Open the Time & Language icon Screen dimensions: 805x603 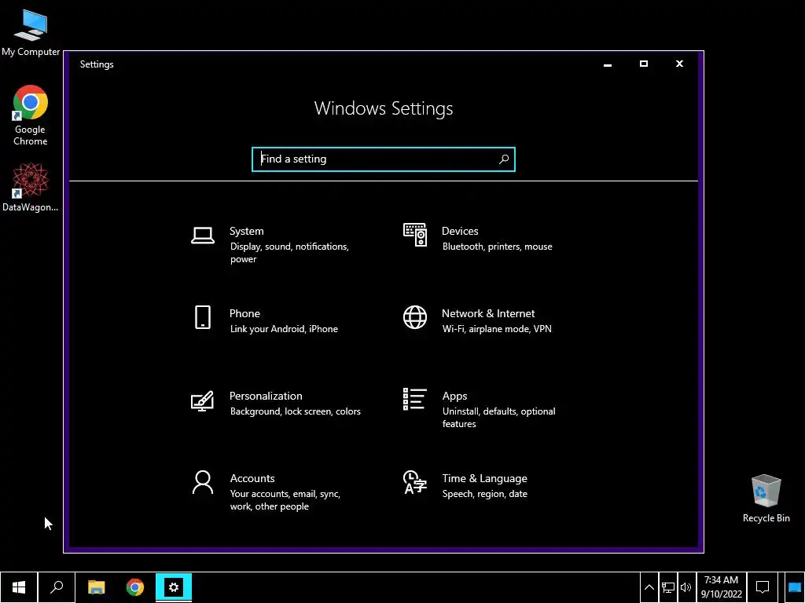pos(415,482)
